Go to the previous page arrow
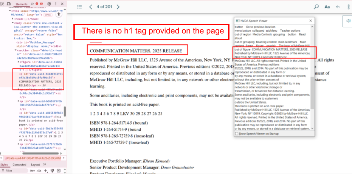This screenshot has width=352, height=174. pyautogui.click(x=91, y=7)
